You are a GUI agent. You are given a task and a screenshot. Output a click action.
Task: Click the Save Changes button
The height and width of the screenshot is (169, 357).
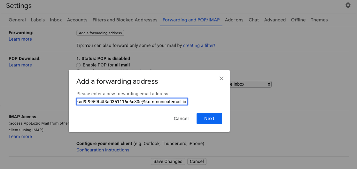pyautogui.click(x=168, y=162)
